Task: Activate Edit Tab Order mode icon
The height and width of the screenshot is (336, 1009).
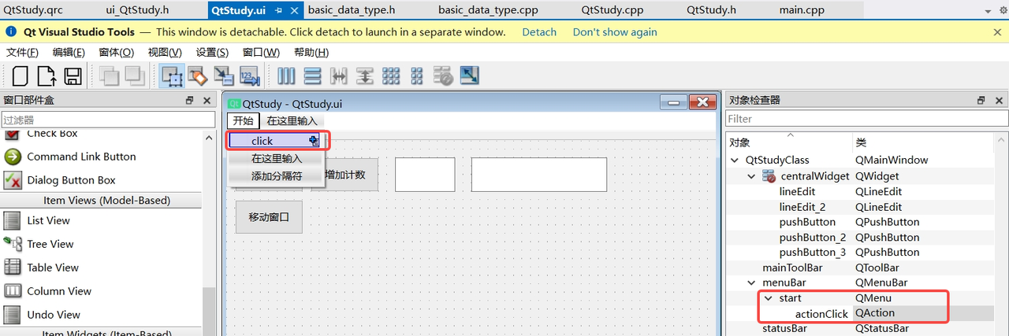Action: [249, 76]
